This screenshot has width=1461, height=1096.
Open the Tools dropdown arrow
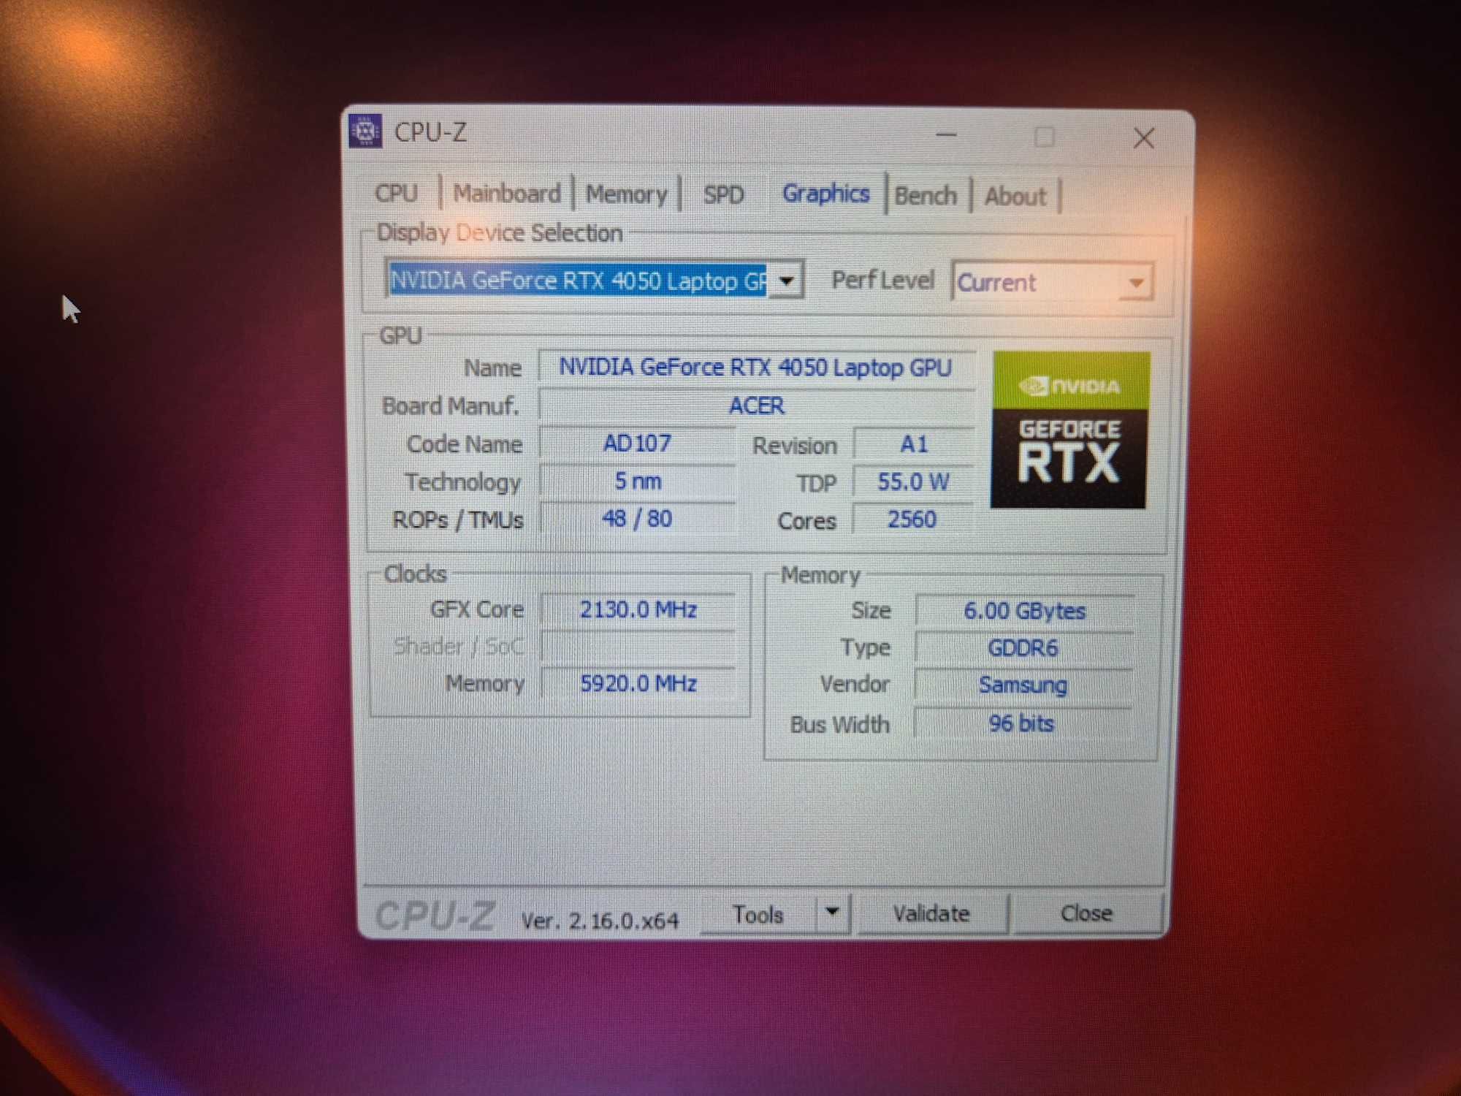(832, 912)
